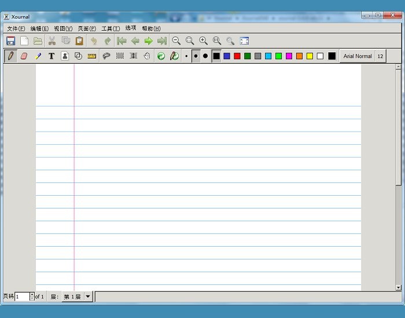Viewport: 405px width, 318px height.
Task: Zoom in with magnifier plus icon
Action: click(203, 41)
